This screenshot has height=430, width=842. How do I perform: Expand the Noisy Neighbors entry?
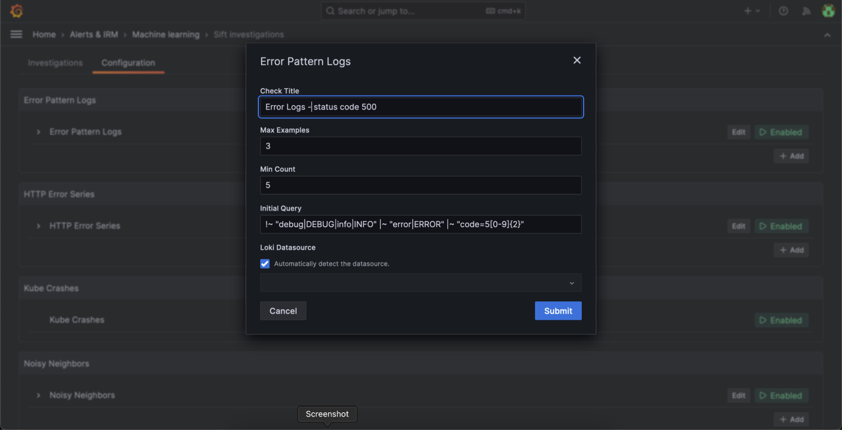[38, 395]
